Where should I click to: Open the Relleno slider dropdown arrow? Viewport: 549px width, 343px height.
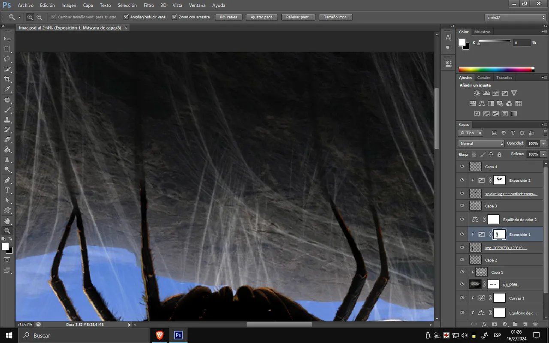544,154
